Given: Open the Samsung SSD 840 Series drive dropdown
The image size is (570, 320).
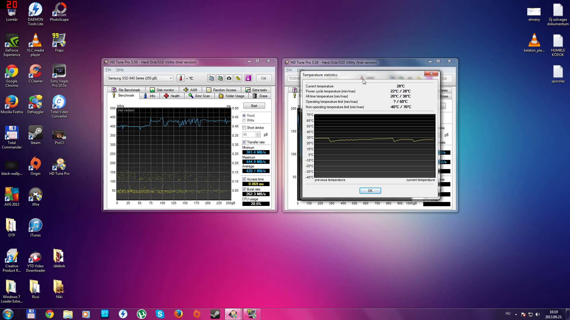Looking at the screenshot, I should click(140, 78).
